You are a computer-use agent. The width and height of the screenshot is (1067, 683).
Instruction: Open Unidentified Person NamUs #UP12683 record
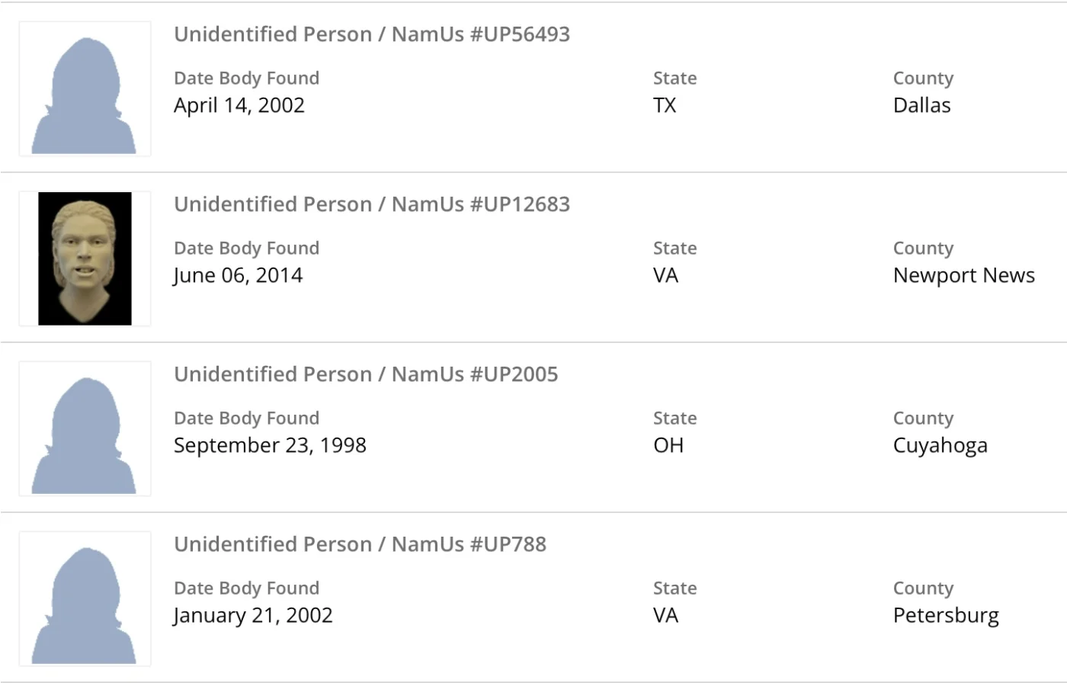371,204
